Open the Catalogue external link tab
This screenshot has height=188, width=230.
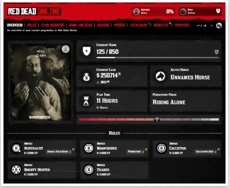tap(140, 25)
